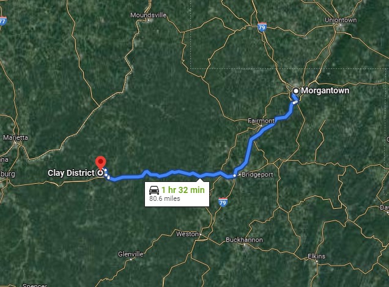This screenshot has width=389, height=287.
Task: Click the red destination pin marker
Action: click(100, 163)
